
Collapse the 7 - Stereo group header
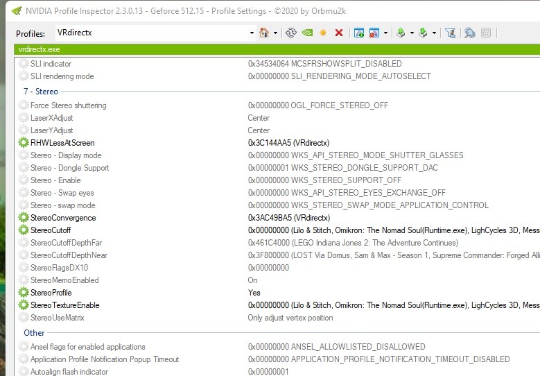(41, 92)
